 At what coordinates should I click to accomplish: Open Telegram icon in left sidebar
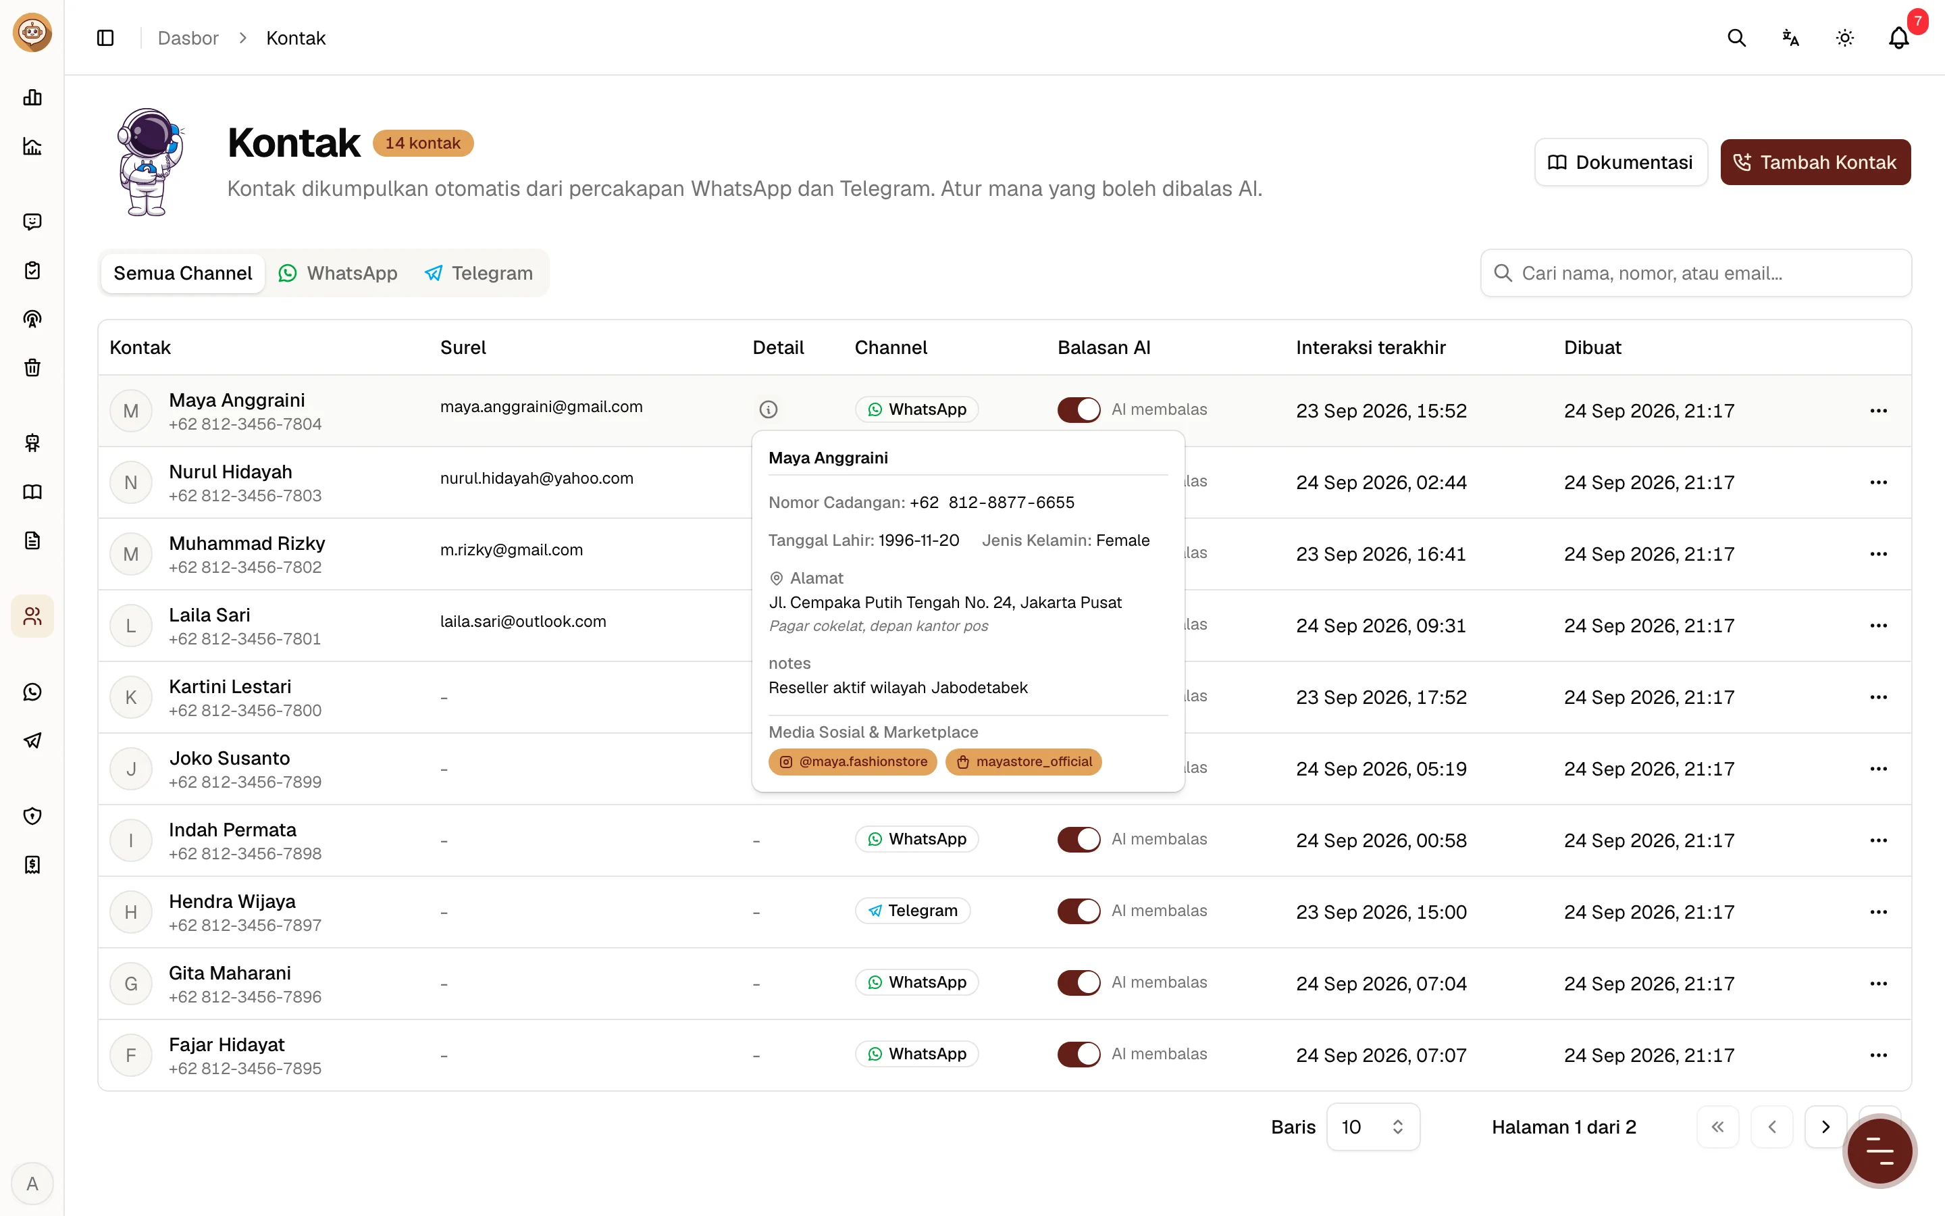click(32, 740)
